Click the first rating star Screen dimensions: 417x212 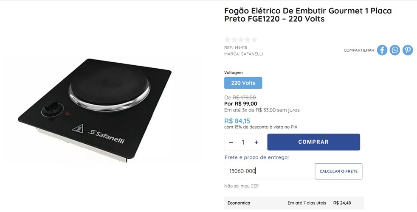(x=227, y=39)
